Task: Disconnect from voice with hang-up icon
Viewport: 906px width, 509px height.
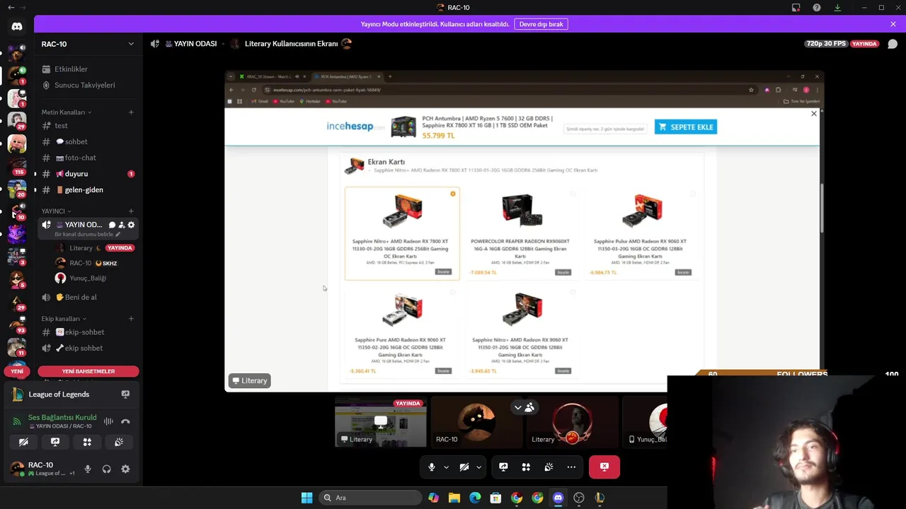Action: [x=125, y=421]
